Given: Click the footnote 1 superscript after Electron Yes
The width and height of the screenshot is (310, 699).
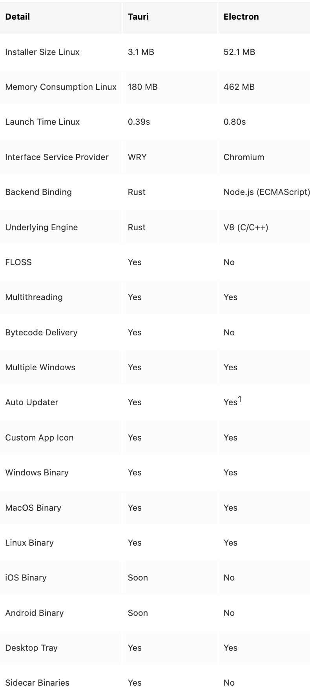Looking at the screenshot, I should pos(239,399).
